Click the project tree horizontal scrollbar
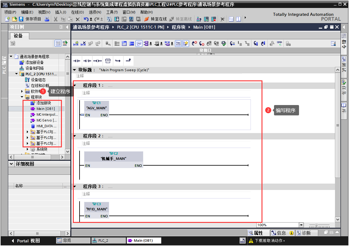The width and height of the screenshot is (349, 246). (33, 157)
